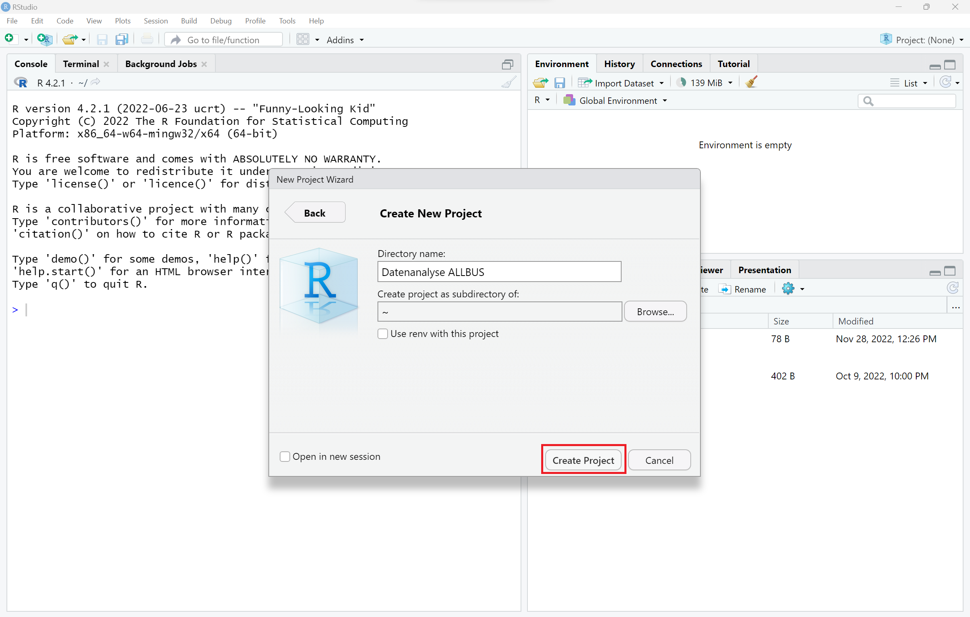
Task: Click the Save current document icon
Action: [102, 39]
